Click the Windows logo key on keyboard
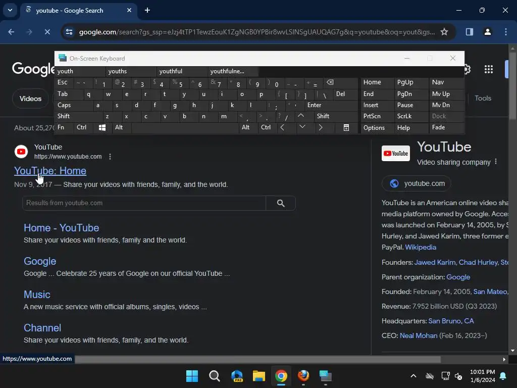This screenshot has width=517, height=388. tap(102, 128)
